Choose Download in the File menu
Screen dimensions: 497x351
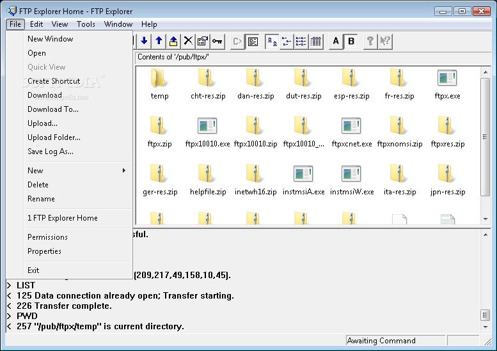[78, 95]
